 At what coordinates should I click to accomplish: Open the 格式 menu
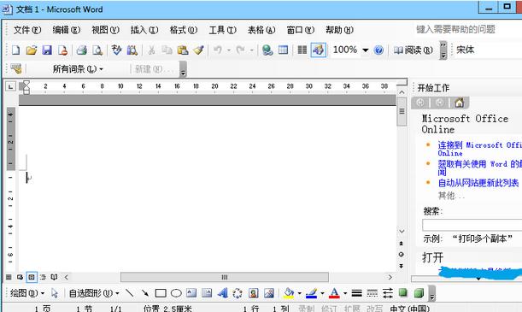(x=184, y=30)
